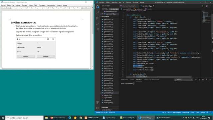Open Windows Start menu
Image resolution: width=213 pixels, height=120 pixels.
tap(3, 118)
